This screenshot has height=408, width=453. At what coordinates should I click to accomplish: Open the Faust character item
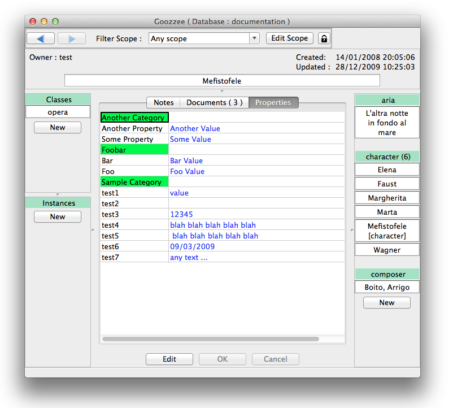pyautogui.click(x=387, y=184)
